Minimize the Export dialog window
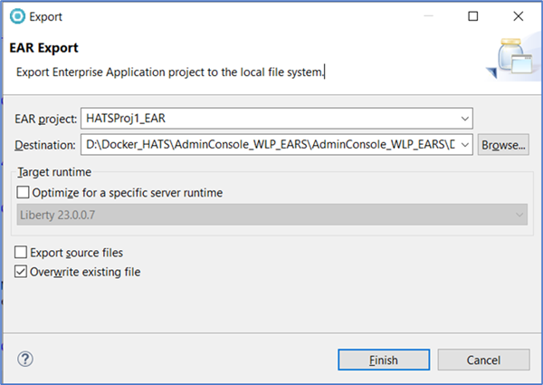Image resolution: width=543 pixels, height=385 pixels. coord(428,16)
